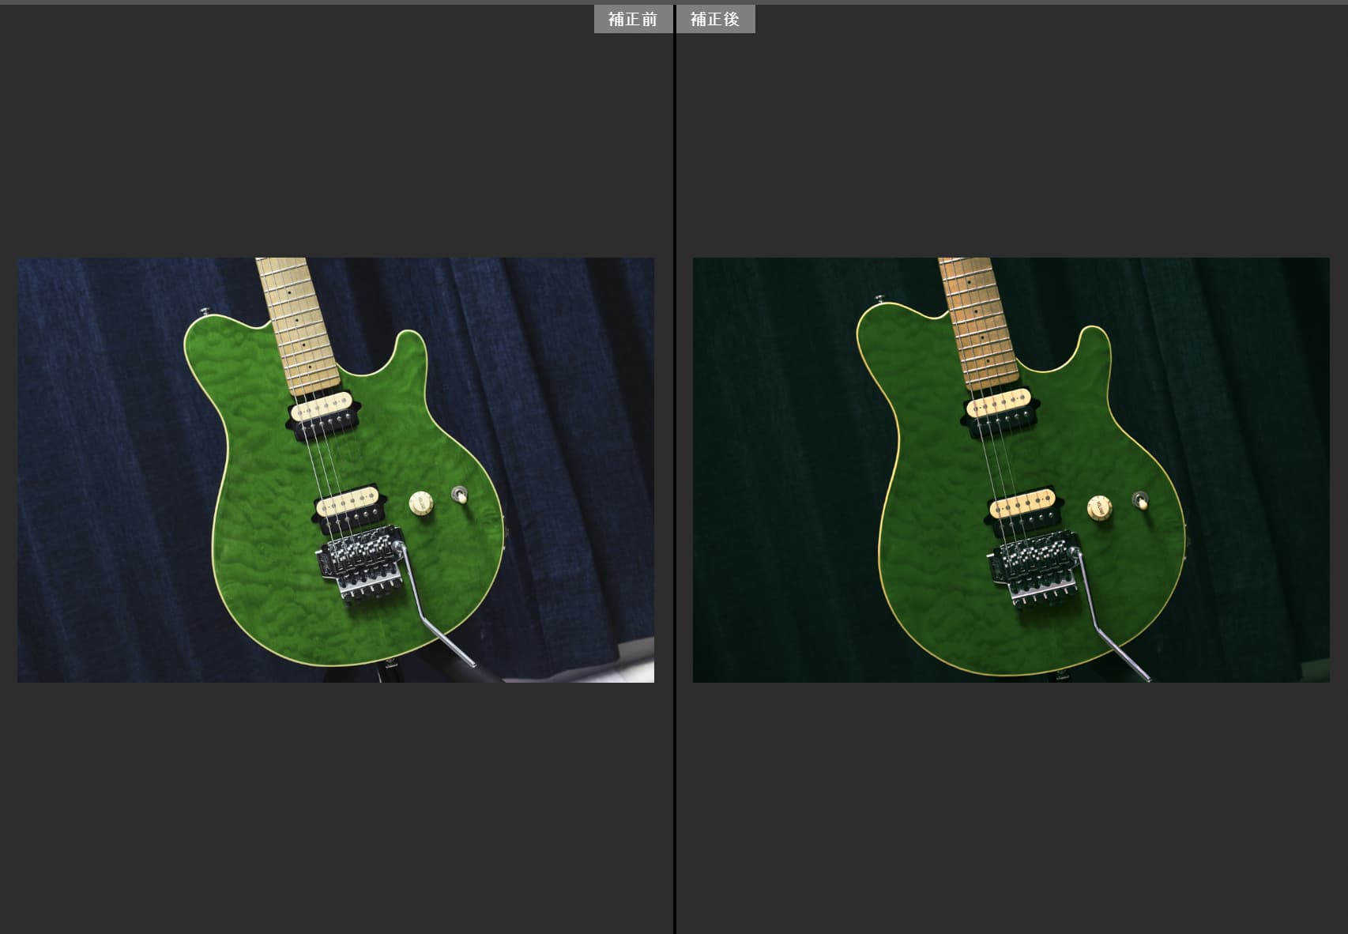Click the tremolo arm tip in before image
This screenshot has width=1348, height=934.
[471, 662]
